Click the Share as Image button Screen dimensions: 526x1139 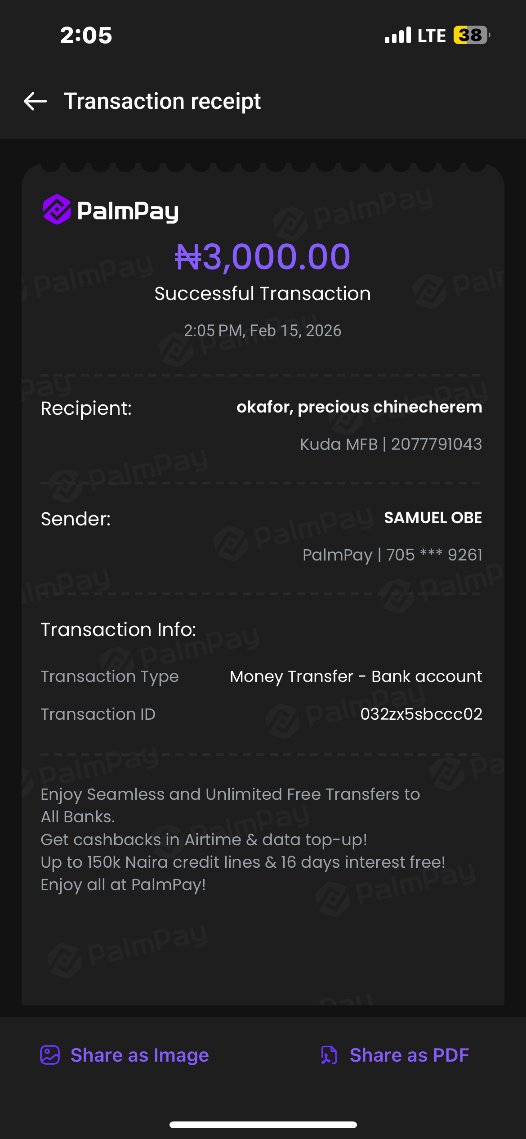(x=139, y=1055)
